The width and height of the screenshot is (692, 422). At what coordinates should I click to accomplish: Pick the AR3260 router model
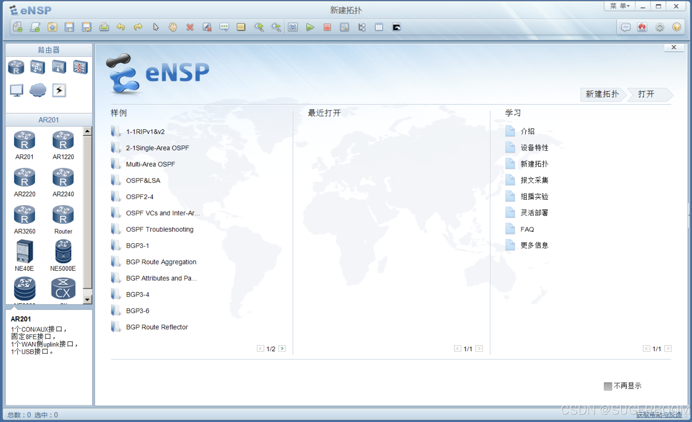click(x=24, y=220)
